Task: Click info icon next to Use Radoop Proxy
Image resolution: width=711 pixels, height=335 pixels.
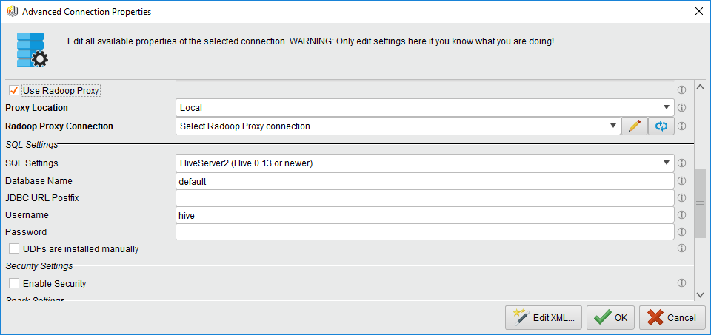Action: pyautogui.click(x=681, y=90)
